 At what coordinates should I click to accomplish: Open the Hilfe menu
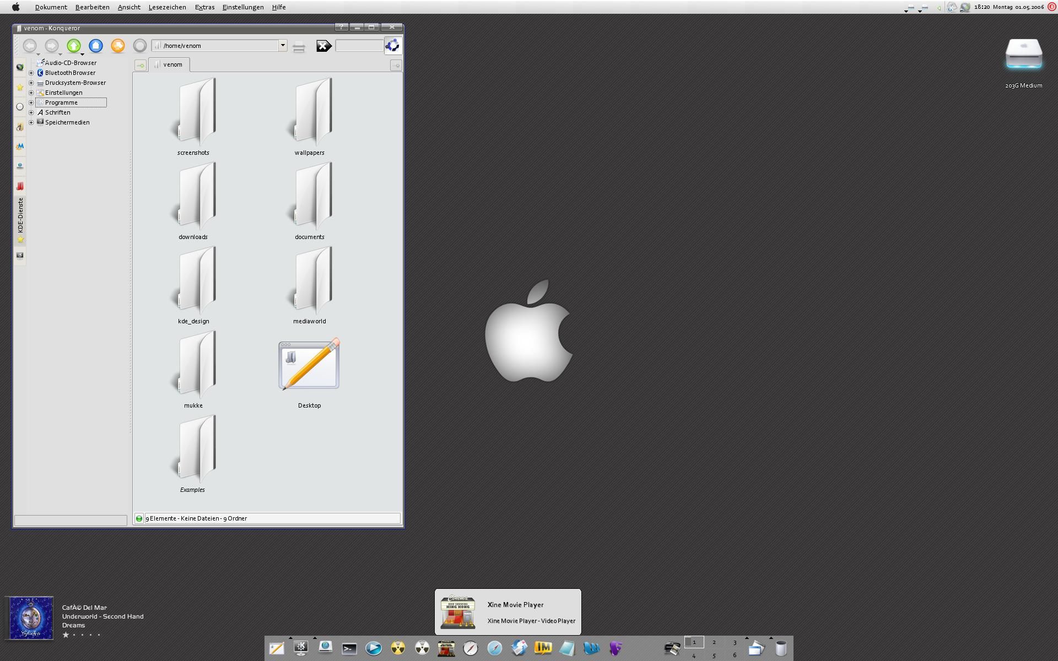tap(279, 7)
